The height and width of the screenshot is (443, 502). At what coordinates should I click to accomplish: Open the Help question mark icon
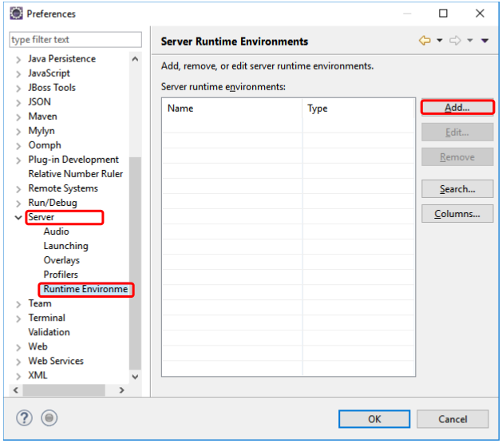tap(24, 418)
